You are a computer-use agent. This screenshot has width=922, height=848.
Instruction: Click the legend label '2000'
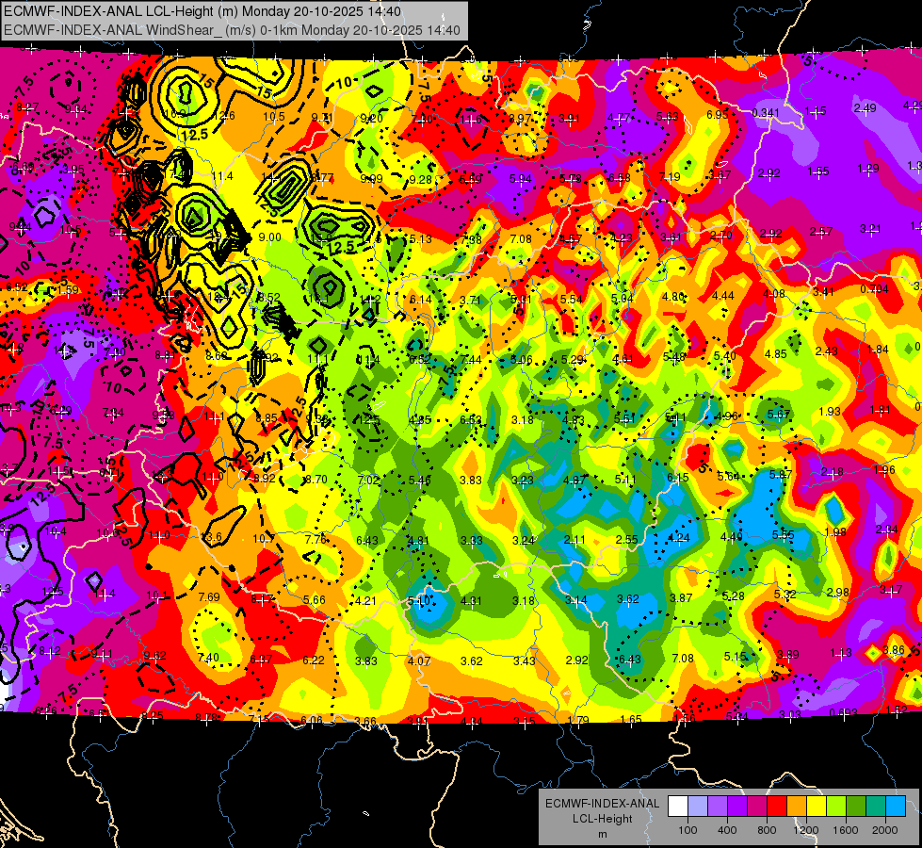pyautogui.click(x=885, y=830)
